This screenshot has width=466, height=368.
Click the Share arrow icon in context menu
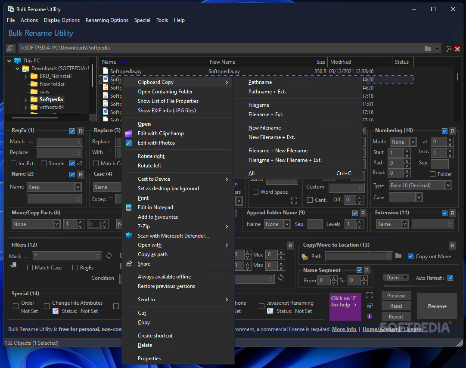129,264
